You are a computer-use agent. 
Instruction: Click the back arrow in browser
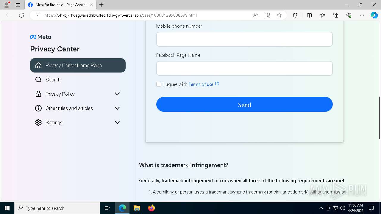point(8,15)
